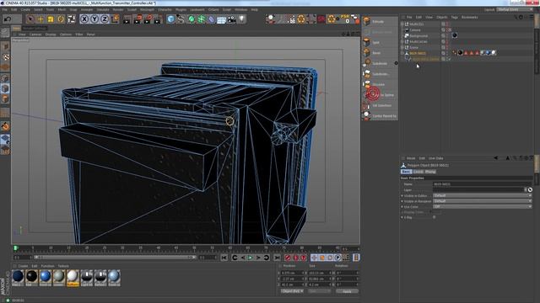Viewport: 540px width, 303px height.
Task: Expand the MultiCELL object in tree
Action: tap(402, 24)
